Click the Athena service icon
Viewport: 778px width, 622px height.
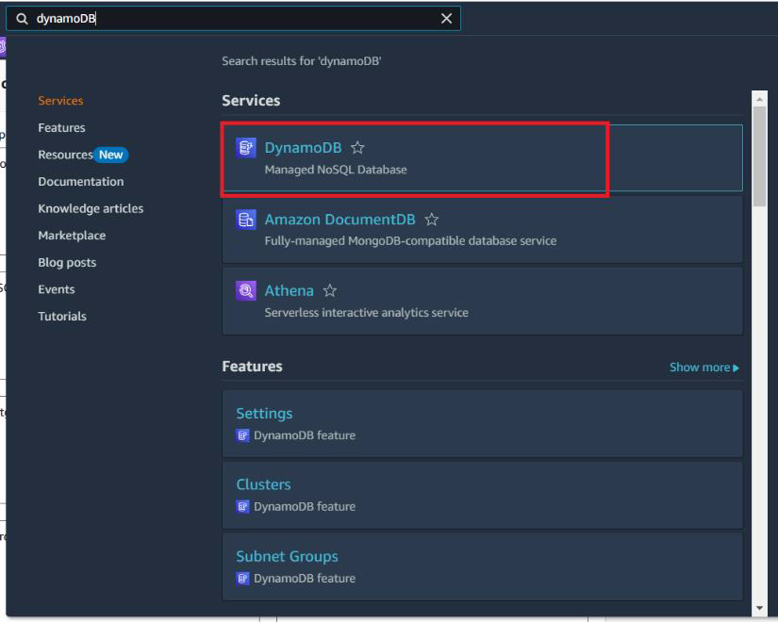[x=244, y=291]
